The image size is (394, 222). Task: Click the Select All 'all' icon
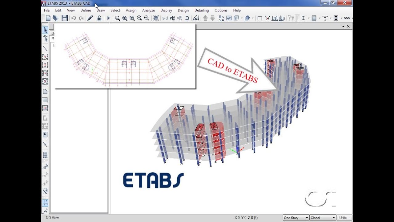(x=45, y=167)
